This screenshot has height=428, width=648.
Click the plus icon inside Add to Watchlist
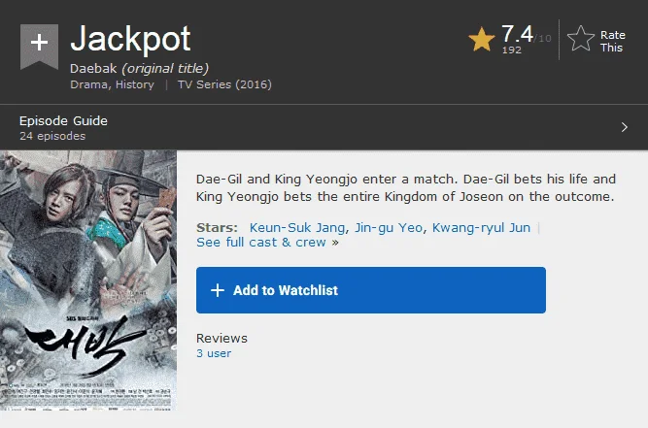[x=218, y=290]
